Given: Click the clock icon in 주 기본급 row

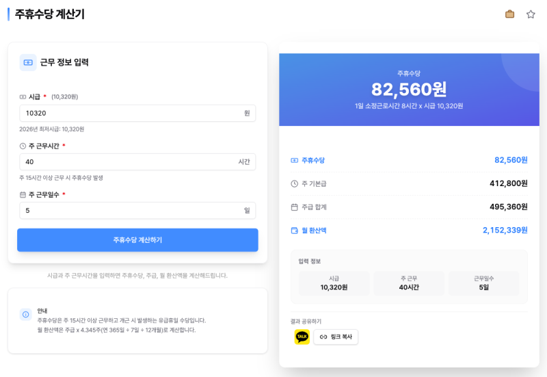Looking at the screenshot, I should [x=295, y=183].
